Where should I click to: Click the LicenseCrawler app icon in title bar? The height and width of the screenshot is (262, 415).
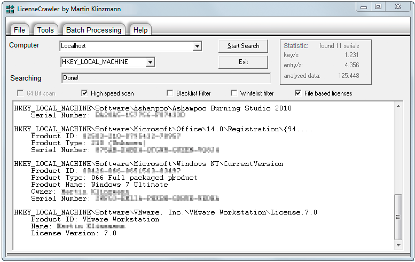coord(10,7)
